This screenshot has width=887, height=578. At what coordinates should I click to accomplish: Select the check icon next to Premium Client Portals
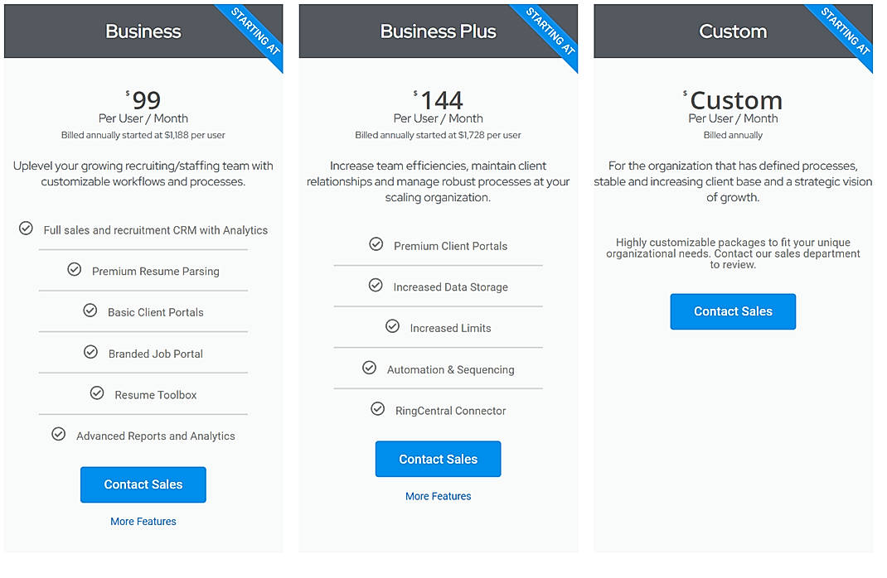point(376,245)
